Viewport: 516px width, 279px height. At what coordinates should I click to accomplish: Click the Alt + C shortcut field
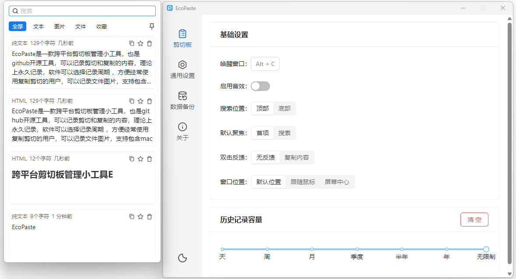[x=265, y=64]
